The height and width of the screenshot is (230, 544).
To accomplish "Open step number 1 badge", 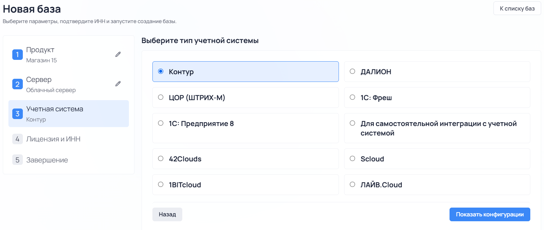I will click(18, 55).
